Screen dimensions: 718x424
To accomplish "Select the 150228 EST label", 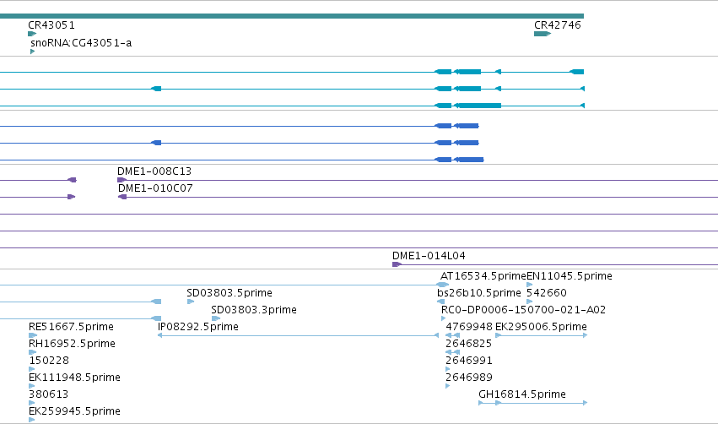I will point(49,361).
